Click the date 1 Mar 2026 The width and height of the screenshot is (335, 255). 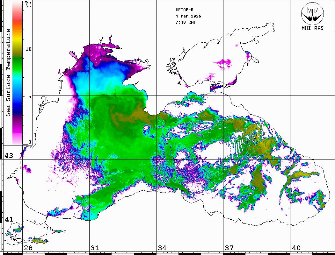point(188,16)
